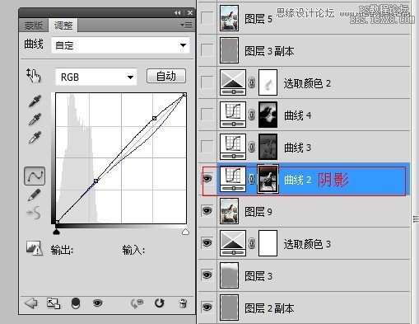The image size is (419, 324).
Task: Close the adjustments panel
Action: [x=190, y=13]
